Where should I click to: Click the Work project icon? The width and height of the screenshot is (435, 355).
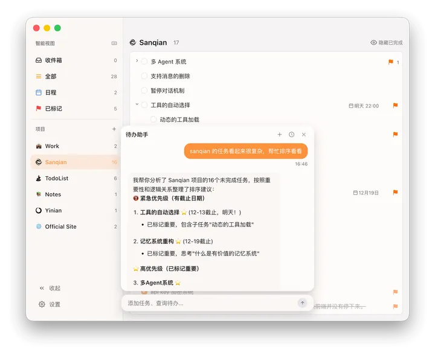click(x=39, y=146)
